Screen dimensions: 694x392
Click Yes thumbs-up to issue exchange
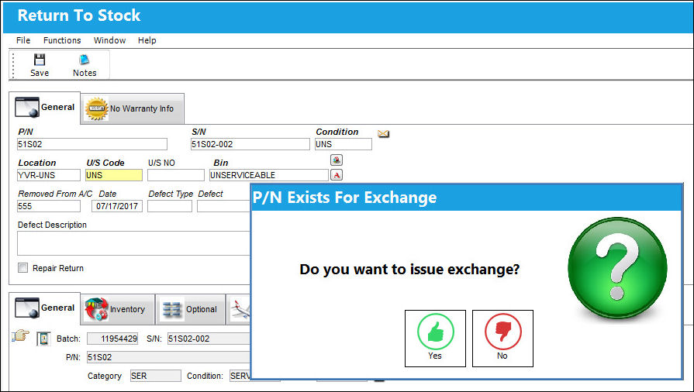click(435, 339)
